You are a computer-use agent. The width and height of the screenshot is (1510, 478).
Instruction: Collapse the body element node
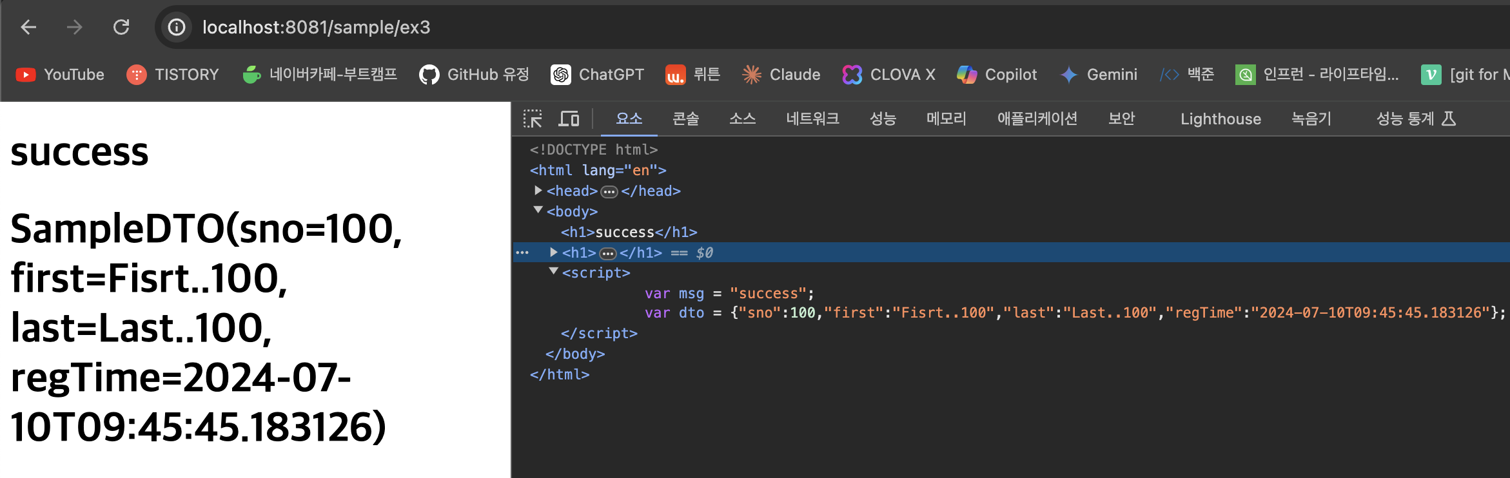click(538, 210)
